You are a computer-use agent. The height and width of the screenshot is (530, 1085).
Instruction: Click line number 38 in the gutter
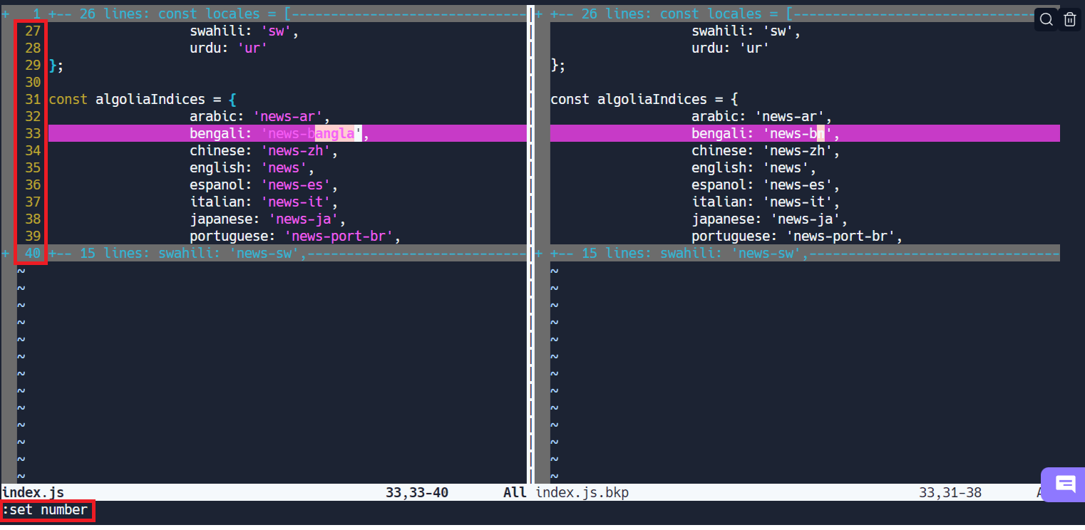(33, 219)
